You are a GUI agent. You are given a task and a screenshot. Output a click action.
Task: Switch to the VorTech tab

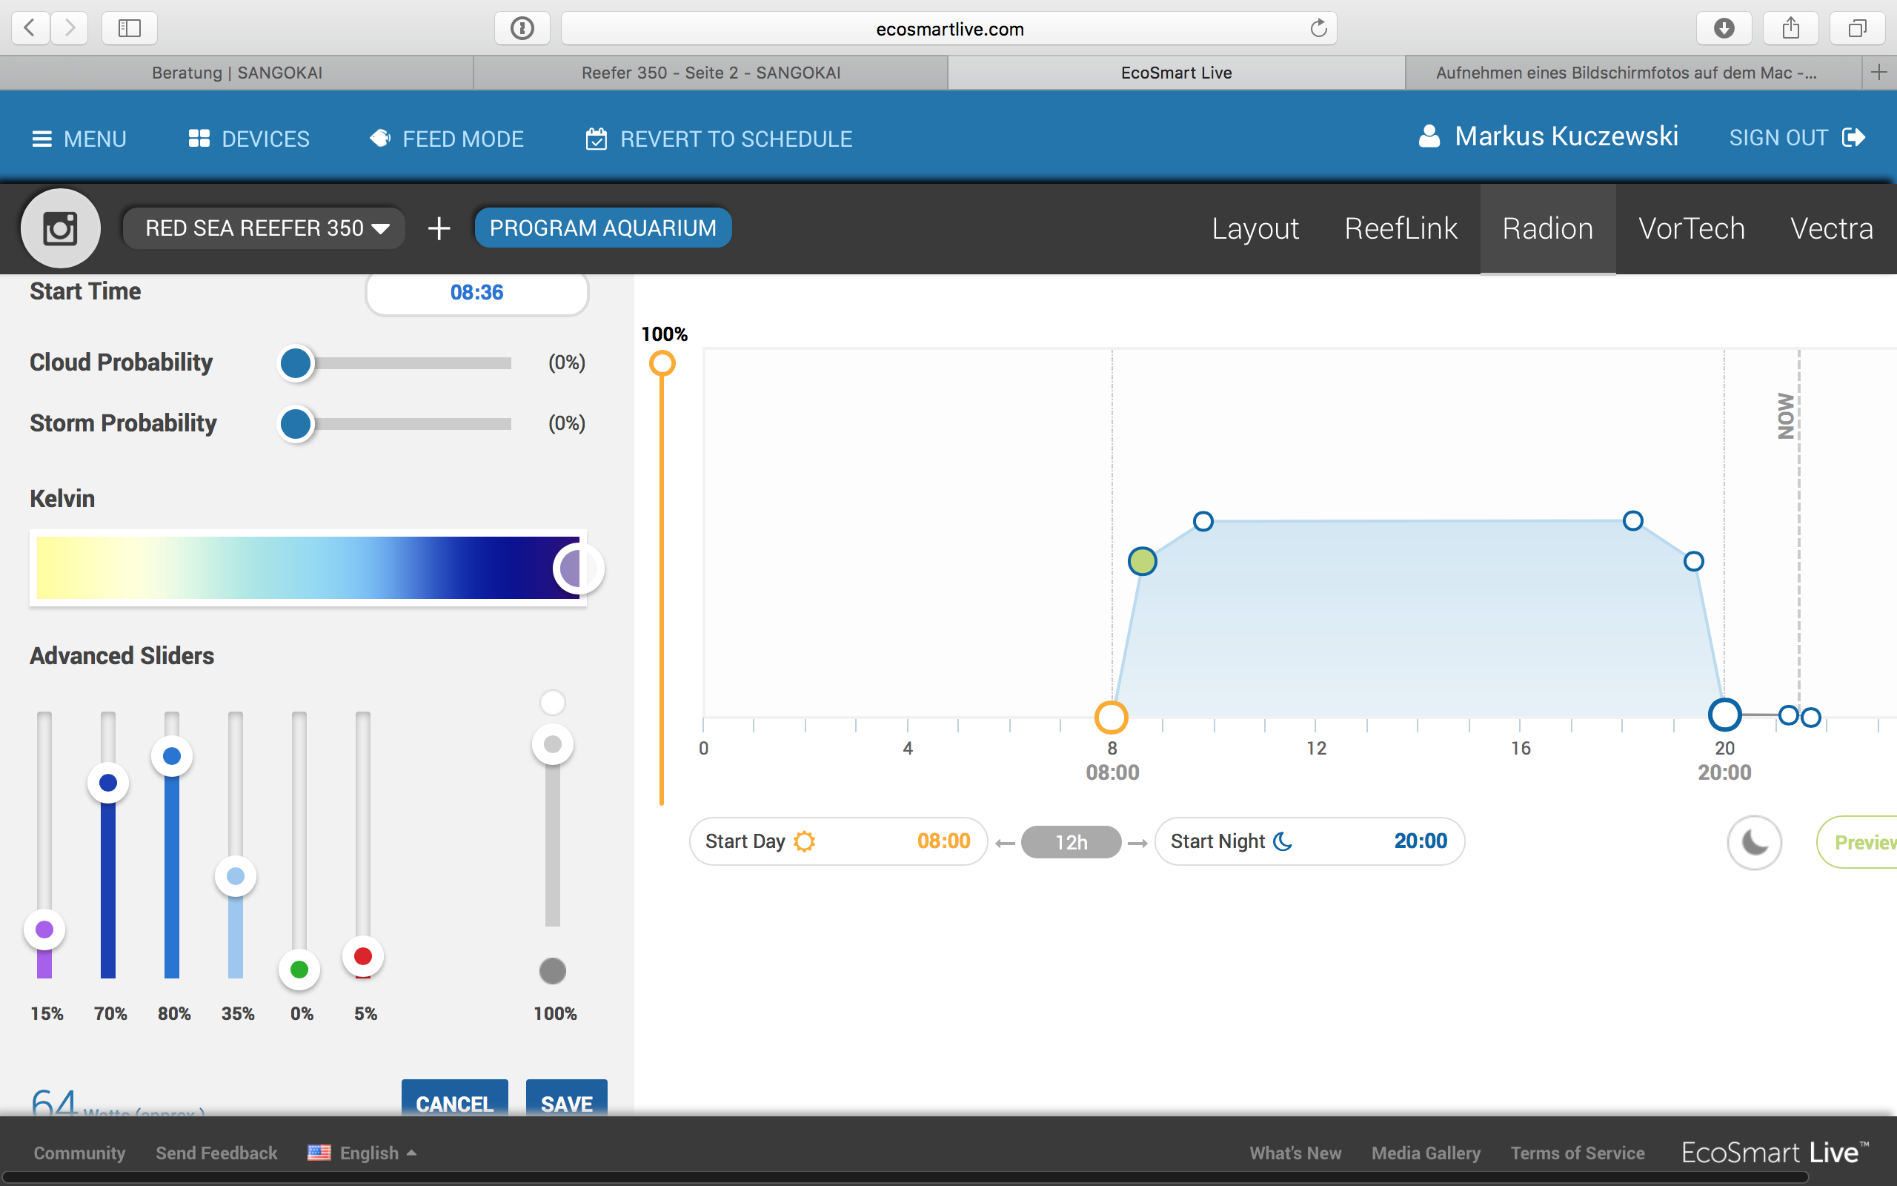1691,228
